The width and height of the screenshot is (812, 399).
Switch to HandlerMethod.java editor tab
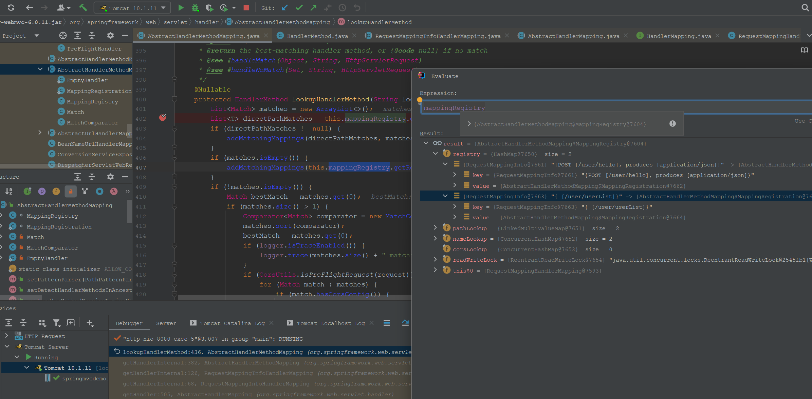point(317,36)
